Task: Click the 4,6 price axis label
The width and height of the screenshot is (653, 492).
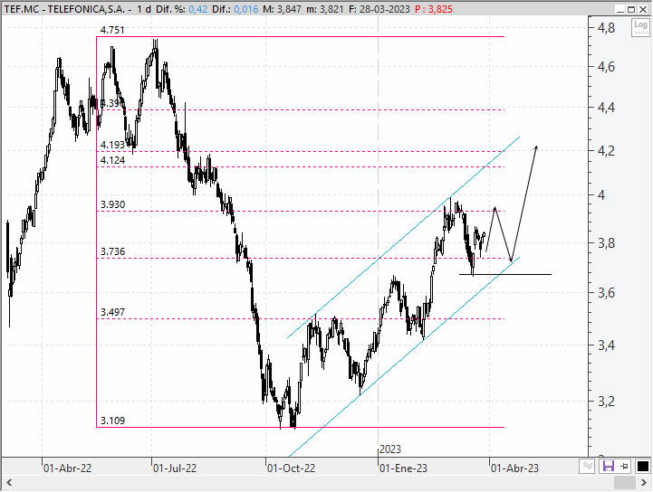Action: click(x=606, y=67)
